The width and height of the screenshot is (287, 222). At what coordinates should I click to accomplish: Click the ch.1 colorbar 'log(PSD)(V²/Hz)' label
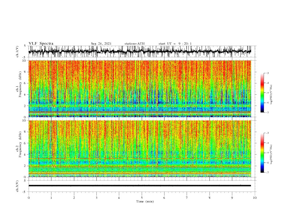tap(271, 95)
